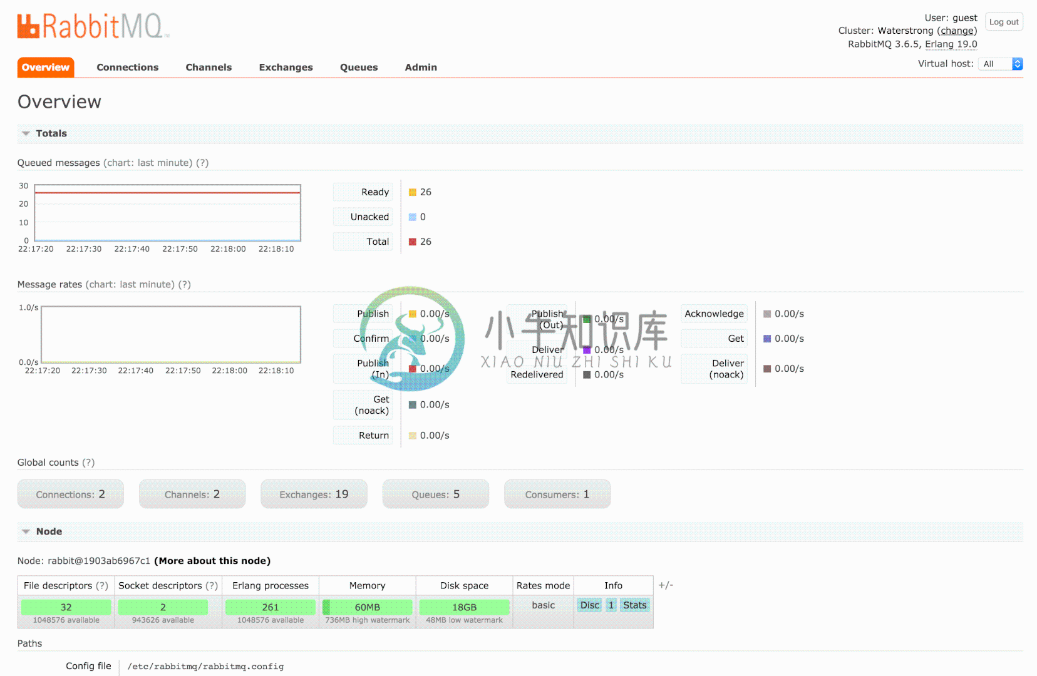The height and width of the screenshot is (676, 1037).
Task: Go to the Queues tab
Action: [359, 68]
